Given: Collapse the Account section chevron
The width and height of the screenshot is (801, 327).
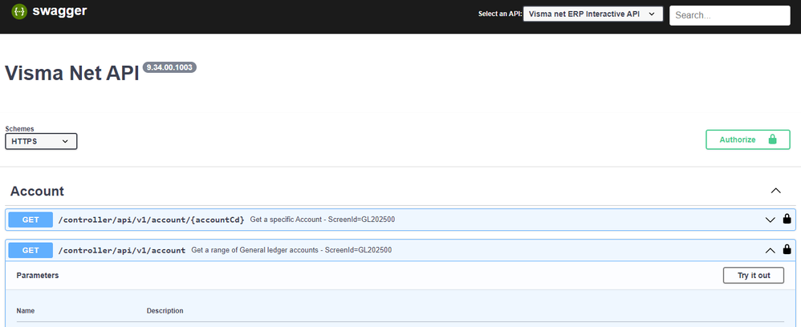Looking at the screenshot, I should tap(775, 191).
